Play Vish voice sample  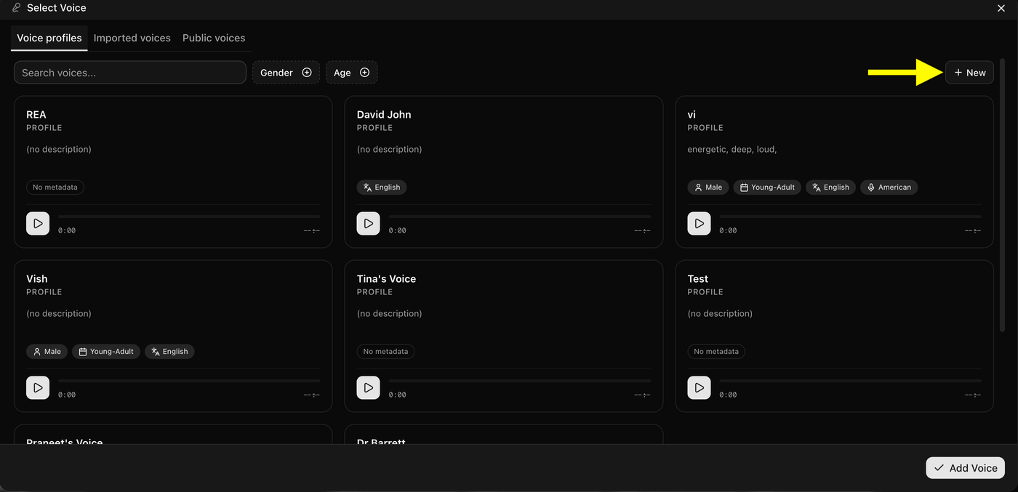pos(38,387)
